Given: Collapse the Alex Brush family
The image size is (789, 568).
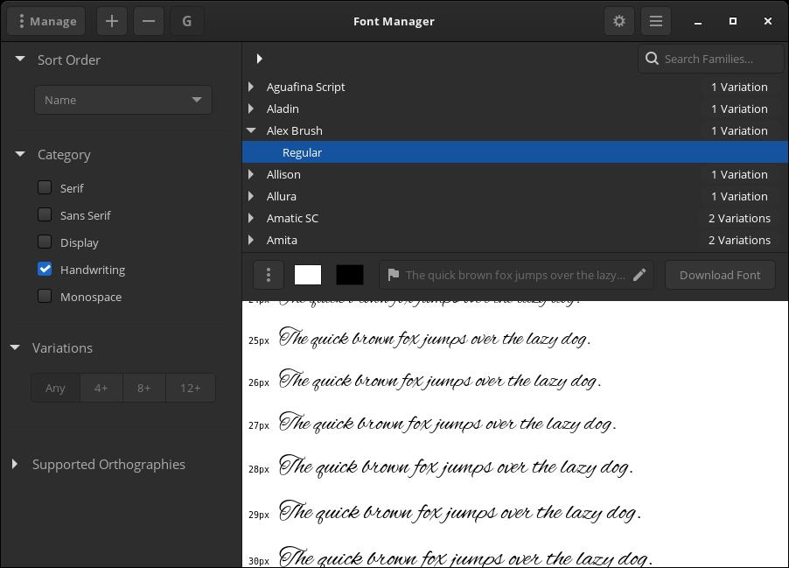Looking at the screenshot, I should tap(251, 130).
